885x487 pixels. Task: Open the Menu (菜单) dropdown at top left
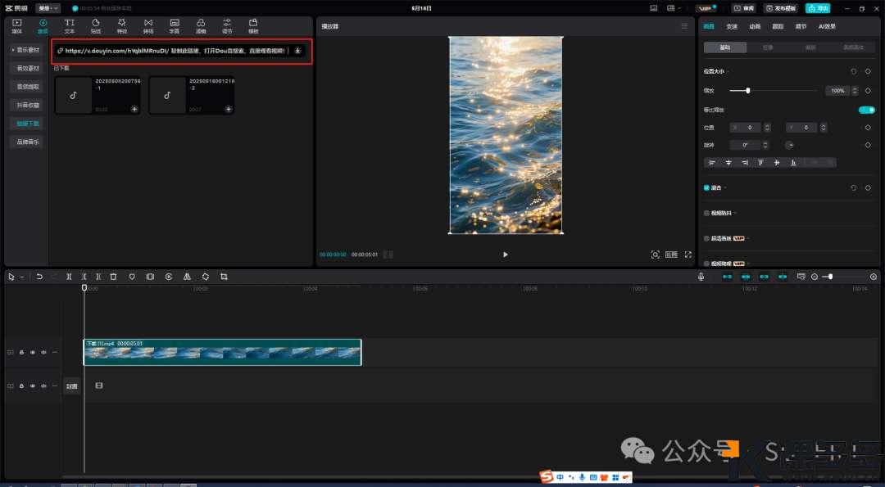tap(48, 8)
